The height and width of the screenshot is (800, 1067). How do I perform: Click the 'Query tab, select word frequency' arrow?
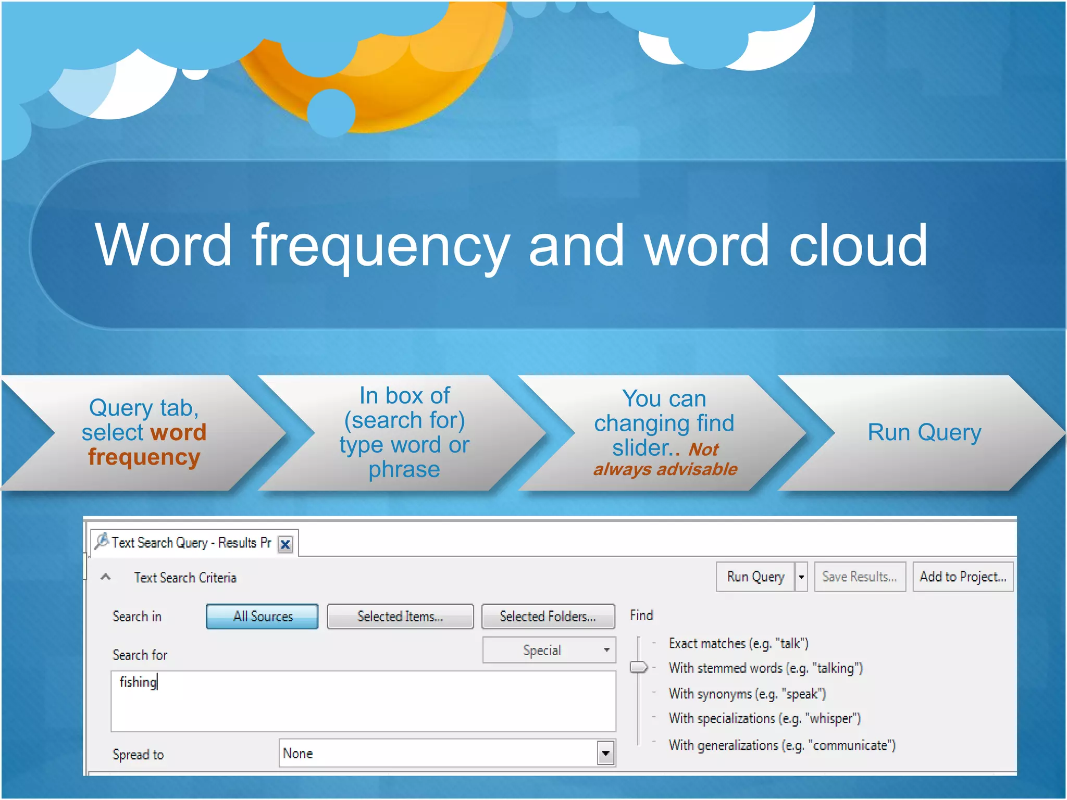(x=143, y=432)
